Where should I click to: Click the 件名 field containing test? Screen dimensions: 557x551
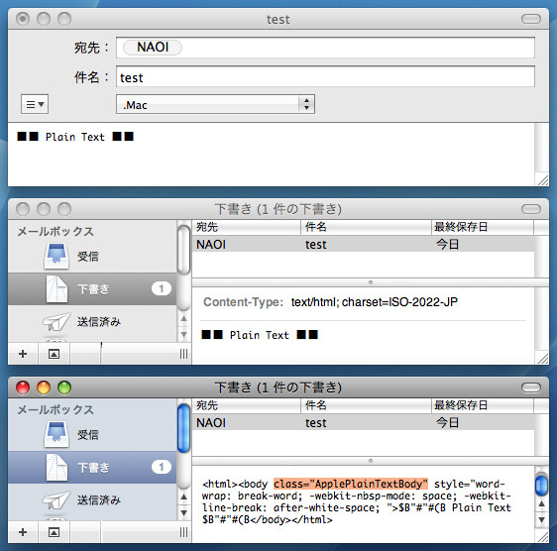325,76
